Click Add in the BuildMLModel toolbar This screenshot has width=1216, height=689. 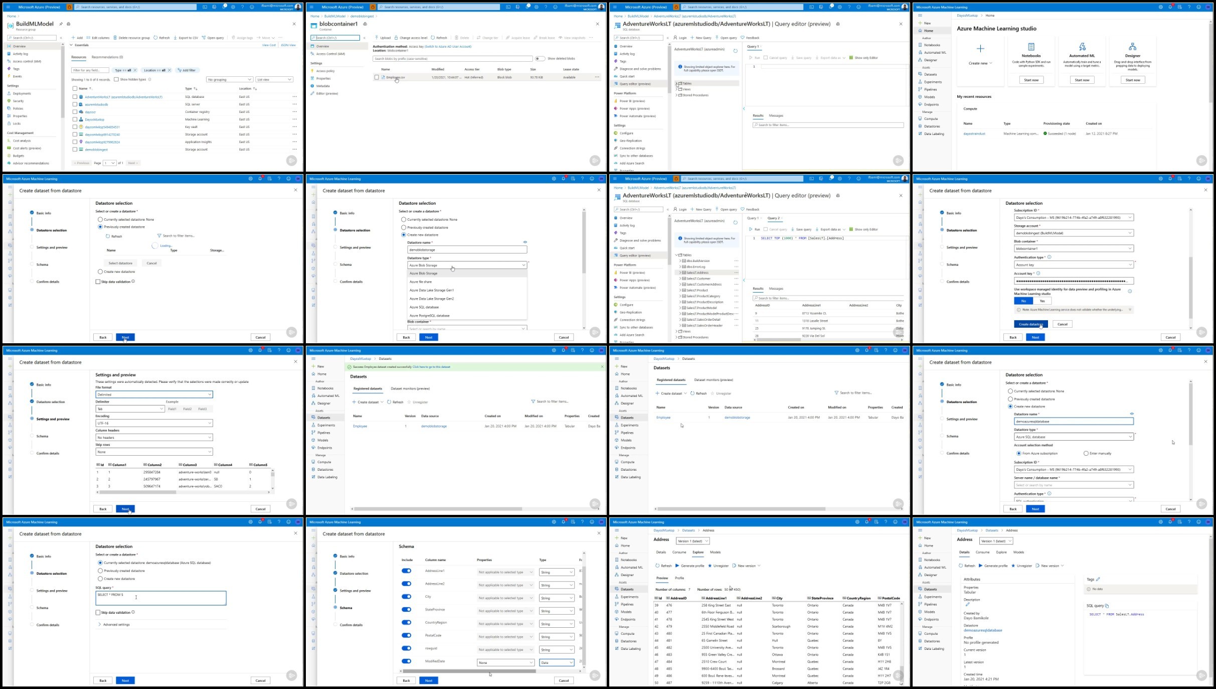pos(77,38)
